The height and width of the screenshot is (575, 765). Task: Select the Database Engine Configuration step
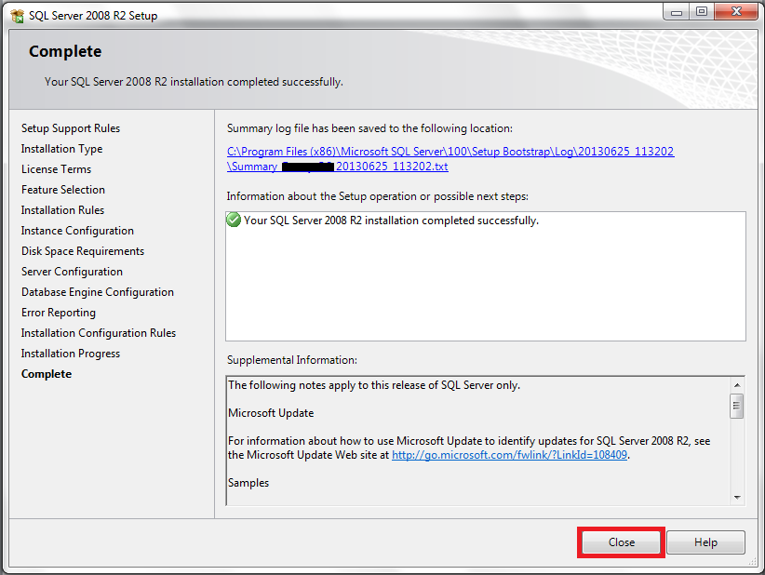click(x=98, y=292)
